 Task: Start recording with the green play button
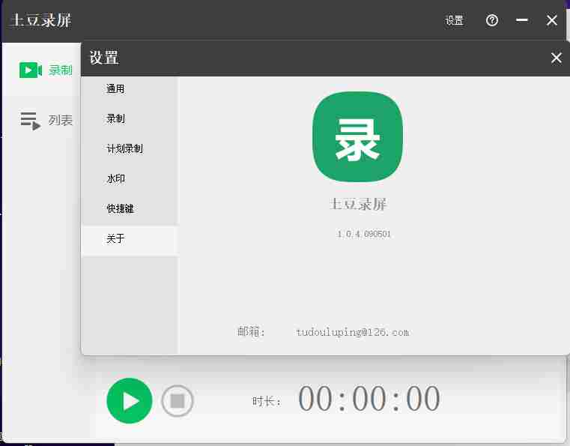(x=130, y=401)
